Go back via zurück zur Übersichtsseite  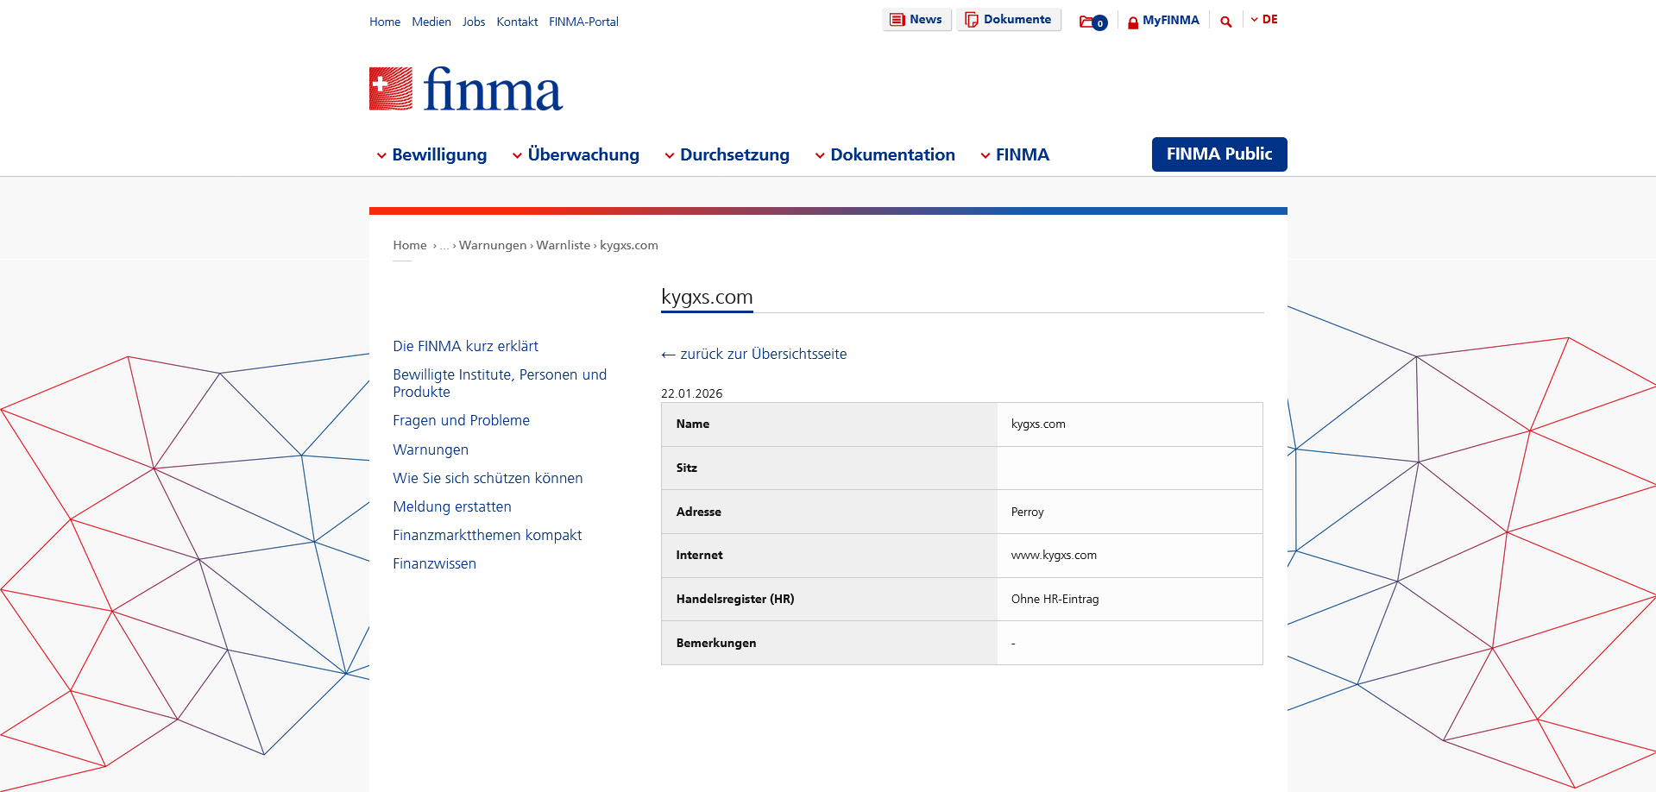click(x=754, y=354)
